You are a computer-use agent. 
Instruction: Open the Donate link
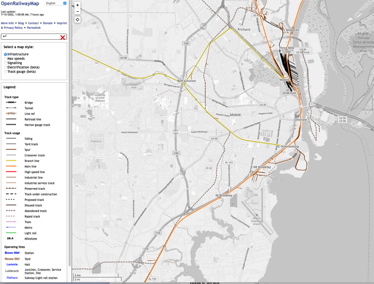[47, 23]
